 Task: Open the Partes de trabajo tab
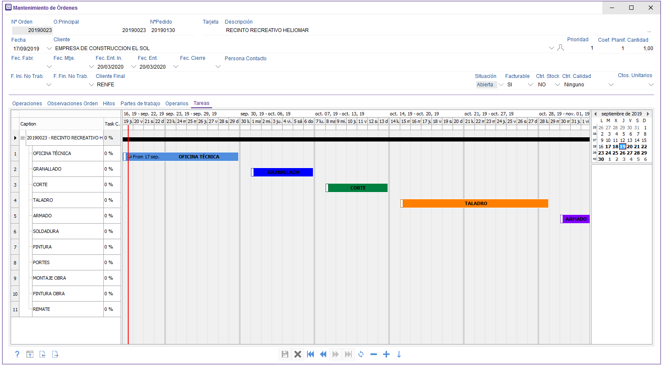coord(140,104)
